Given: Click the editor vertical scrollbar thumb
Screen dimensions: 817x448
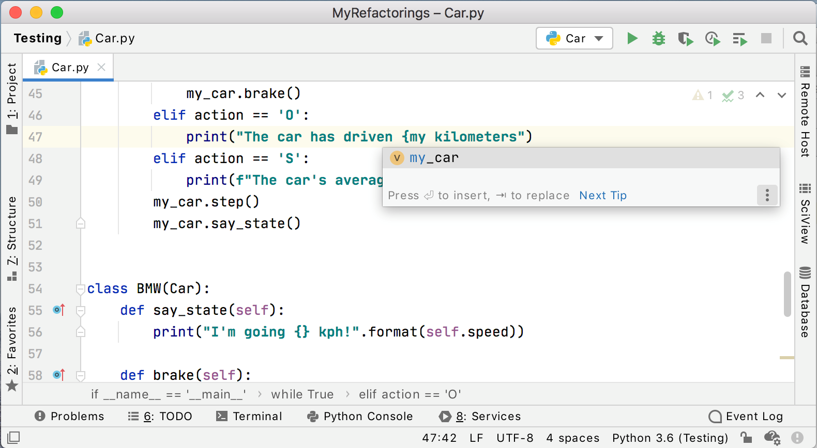Looking at the screenshot, I should (x=788, y=294).
